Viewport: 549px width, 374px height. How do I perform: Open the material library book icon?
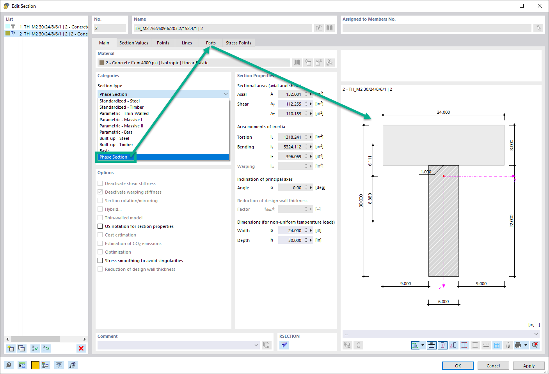click(x=297, y=62)
